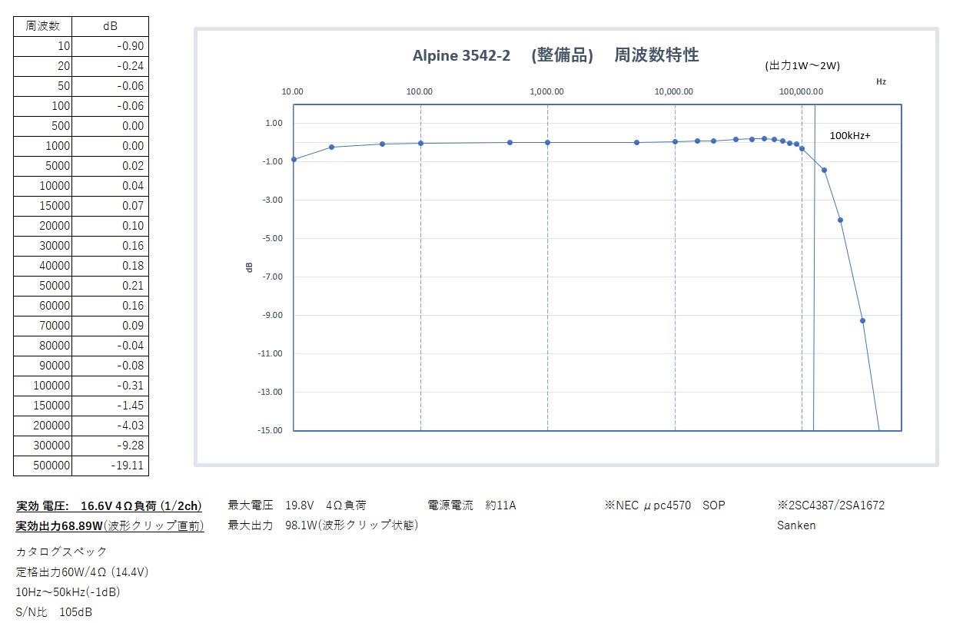Screen dimensions: 963x623
Task: Click the "S/N比 105dB" line
Action: [54, 612]
